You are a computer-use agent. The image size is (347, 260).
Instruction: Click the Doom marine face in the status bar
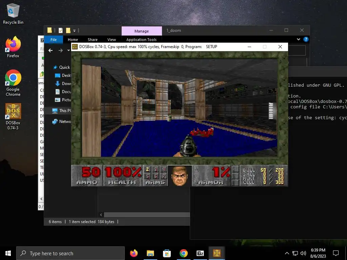pyautogui.click(x=180, y=176)
